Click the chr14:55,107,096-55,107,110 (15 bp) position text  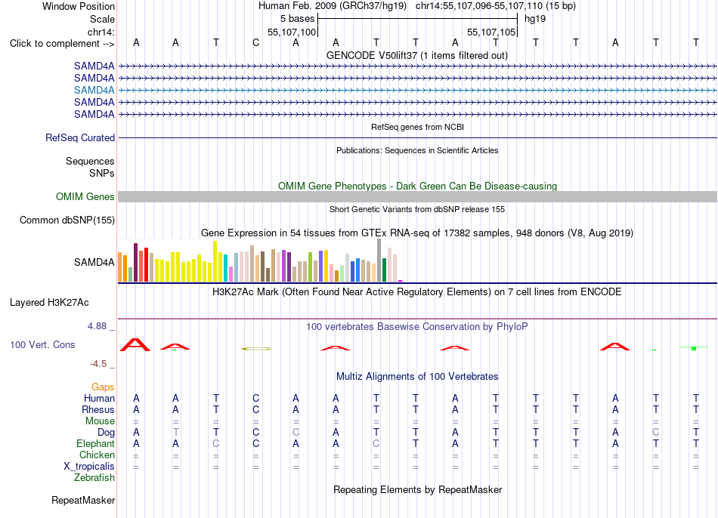(x=496, y=6)
